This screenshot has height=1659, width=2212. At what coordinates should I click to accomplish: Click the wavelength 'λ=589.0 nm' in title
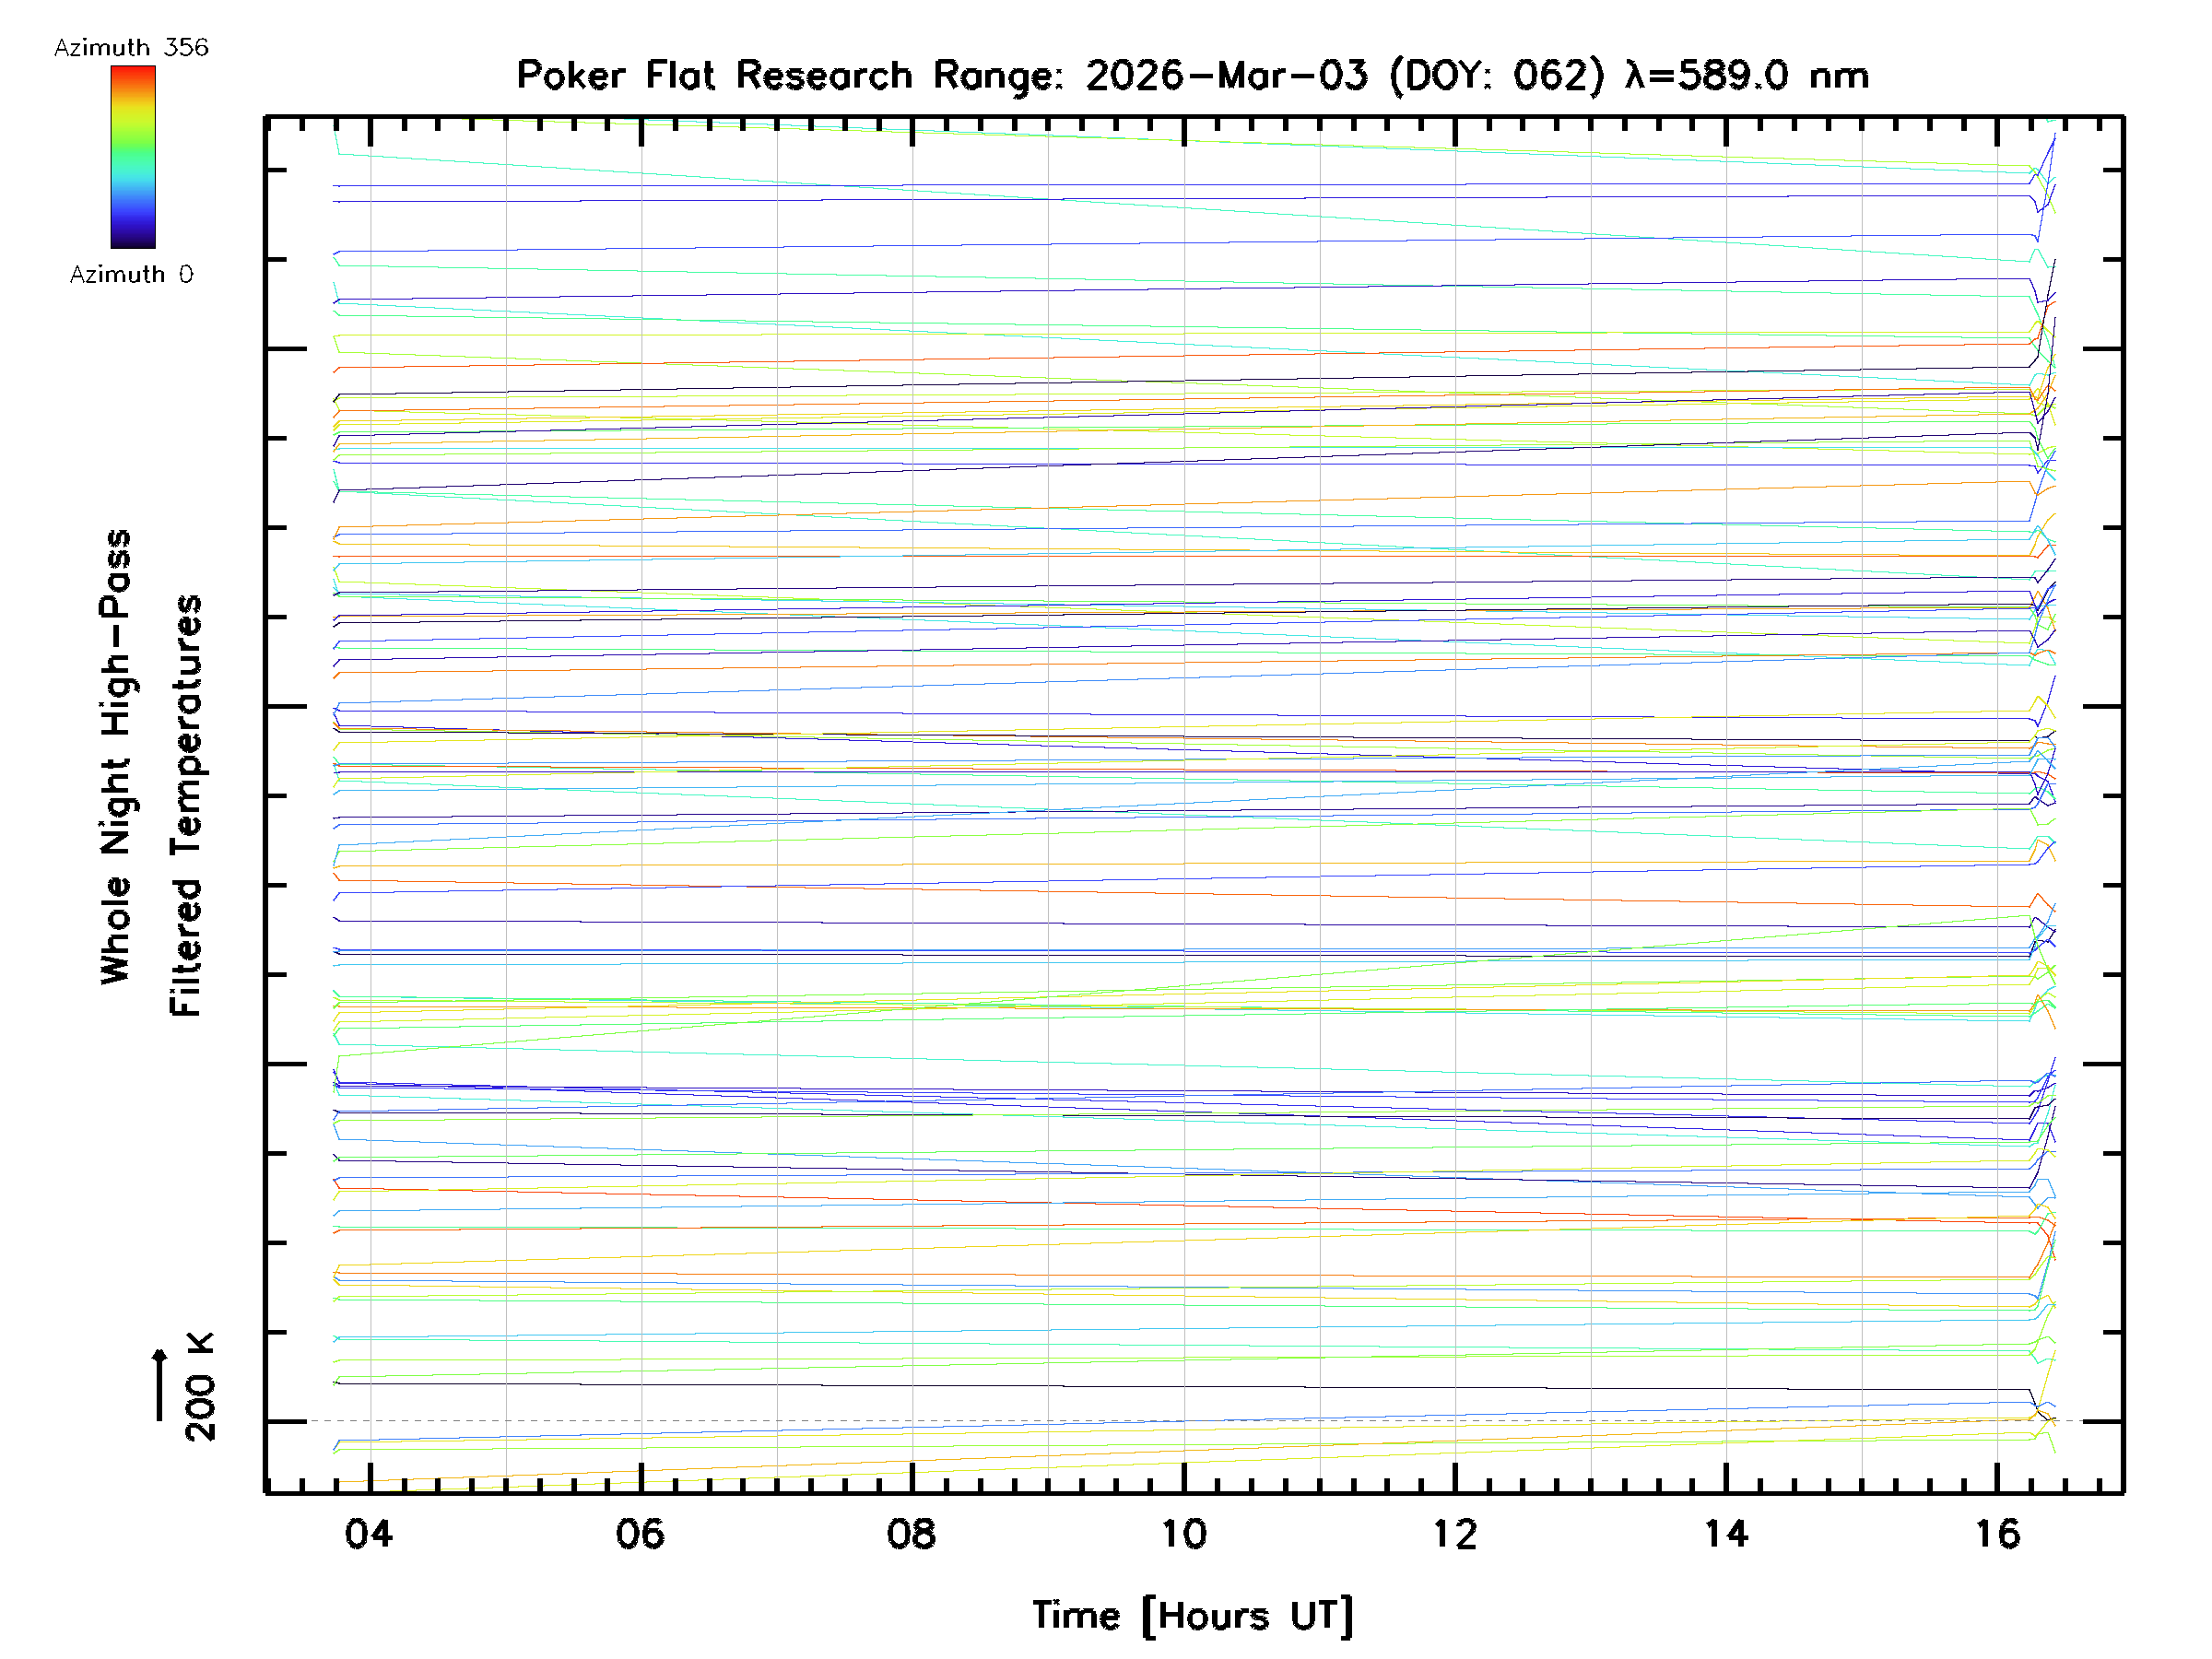pos(1746,76)
